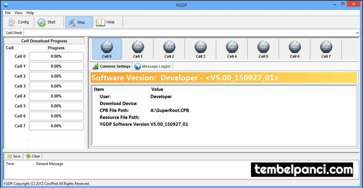Select the Cell 2 globe icon
The image size is (363, 188).
point(169,47)
